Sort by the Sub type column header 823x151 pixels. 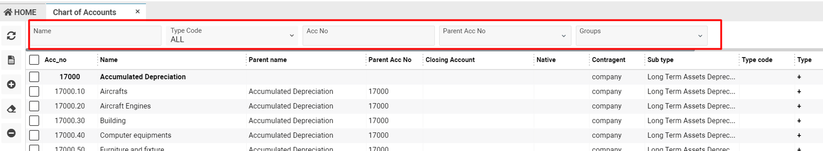click(660, 59)
